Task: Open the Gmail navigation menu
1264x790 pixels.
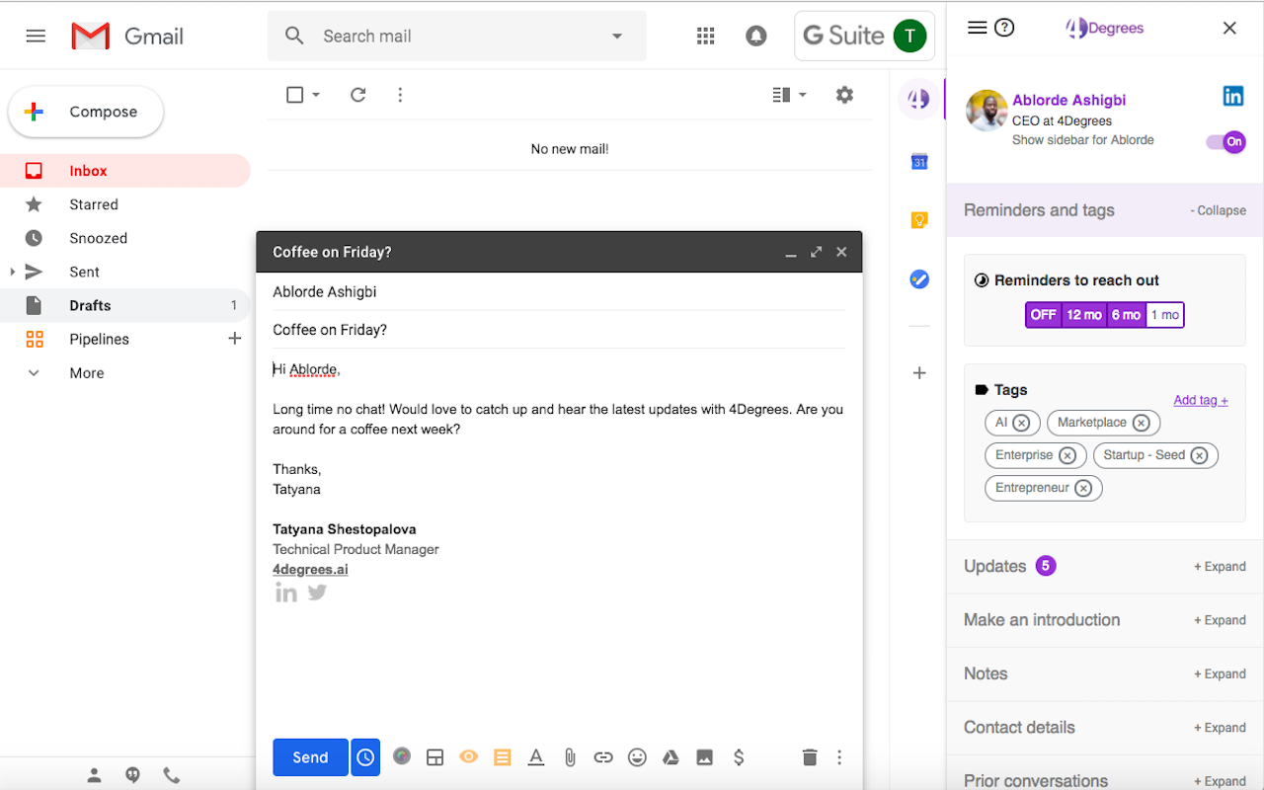Action: 36,36
